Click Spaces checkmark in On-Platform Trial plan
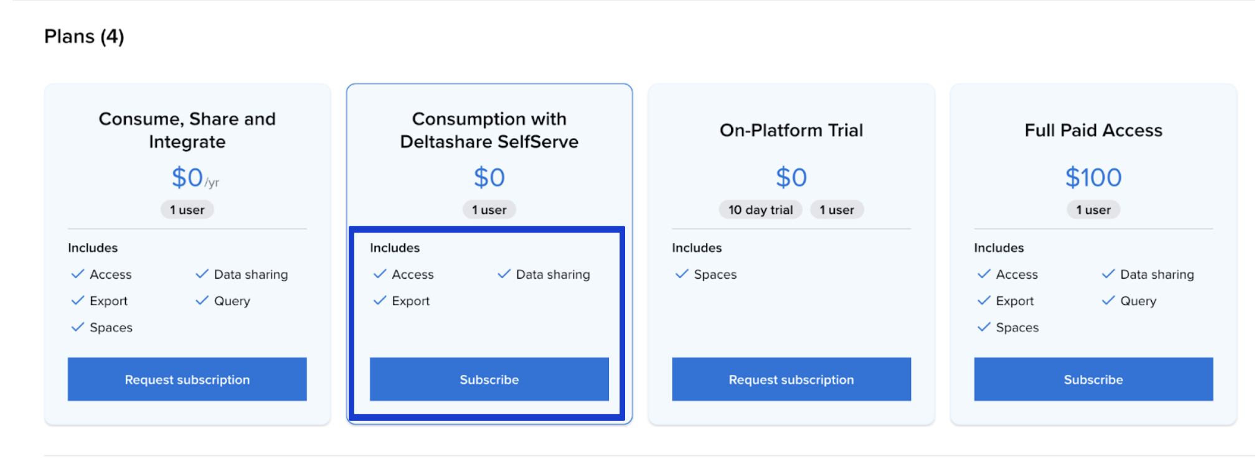Screen dimensions: 1259x464 [x=682, y=274]
